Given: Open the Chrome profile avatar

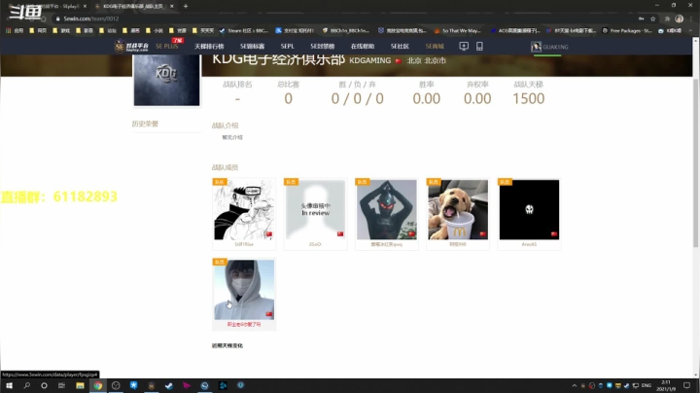Looking at the screenshot, I should coord(679,18).
